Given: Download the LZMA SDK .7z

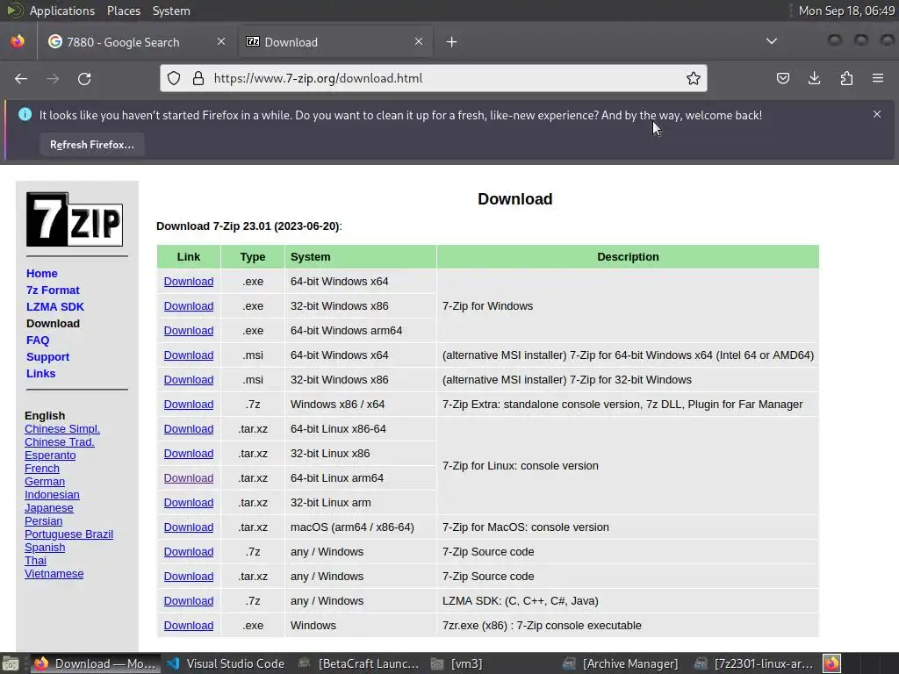Looking at the screenshot, I should tap(189, 601).
